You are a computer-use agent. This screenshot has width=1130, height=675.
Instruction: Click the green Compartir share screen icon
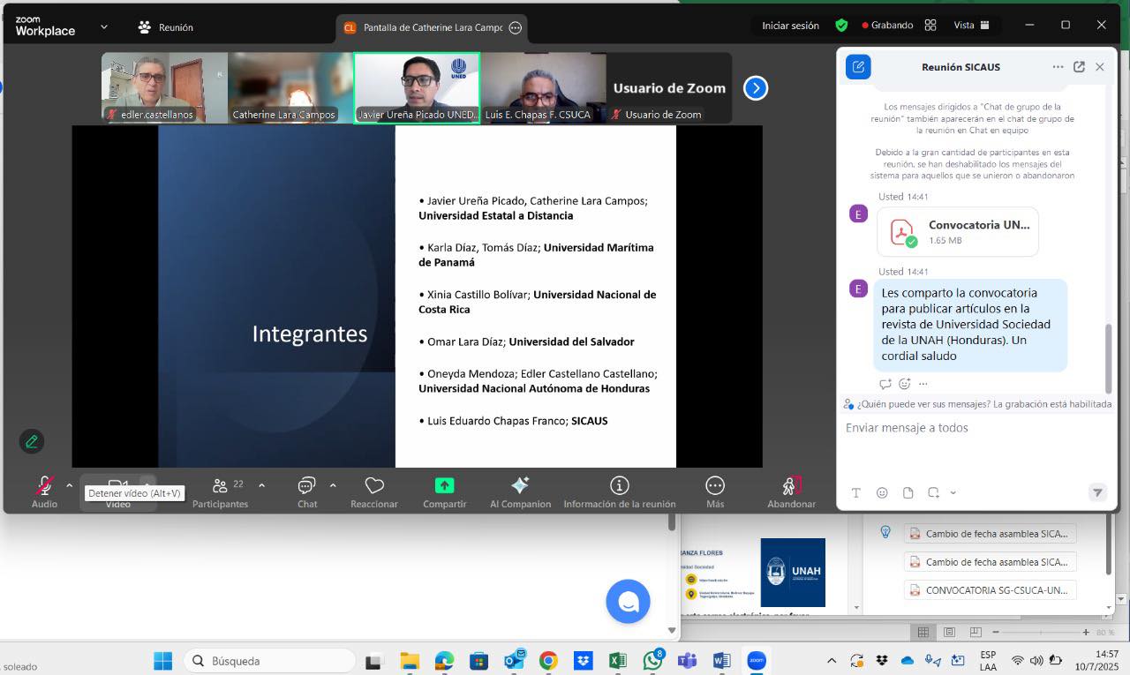[444, 486]
